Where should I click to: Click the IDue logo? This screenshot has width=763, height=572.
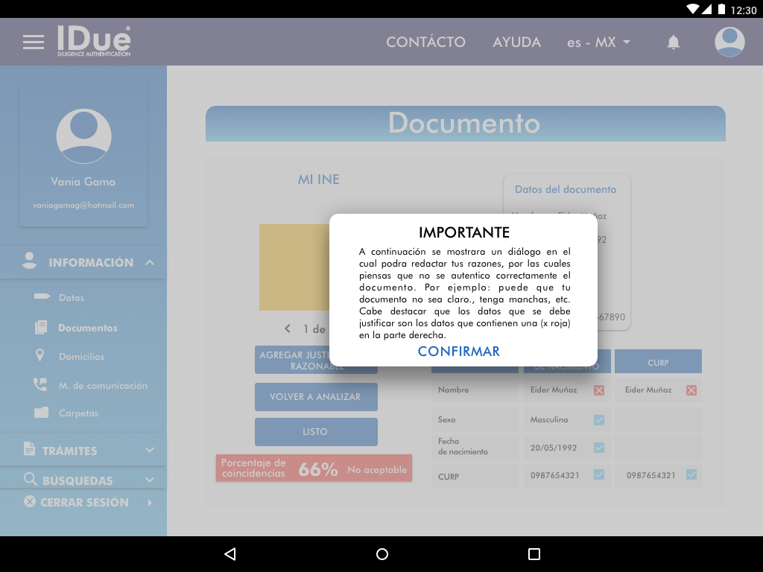(x=94, y=42)
